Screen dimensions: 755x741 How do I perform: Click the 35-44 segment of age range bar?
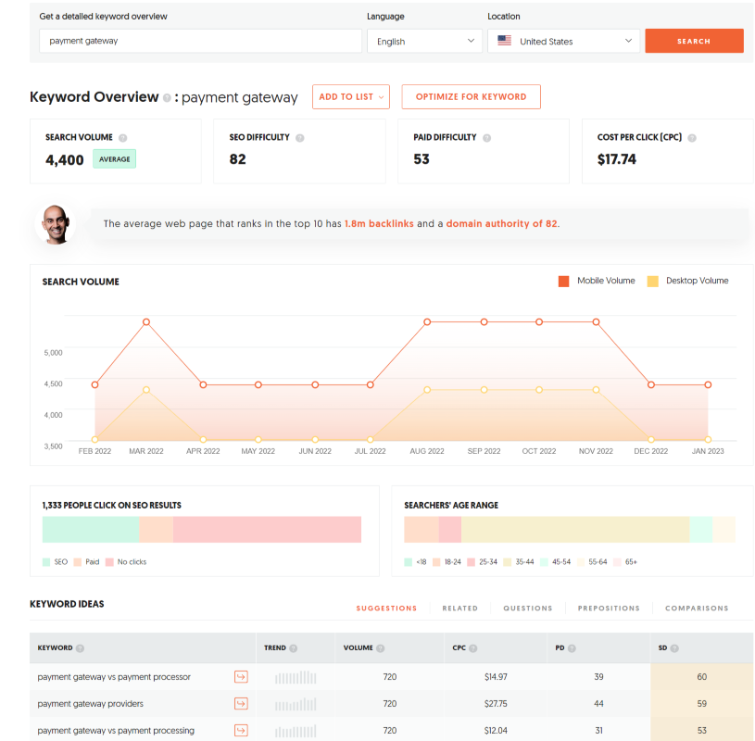point(575,530)
